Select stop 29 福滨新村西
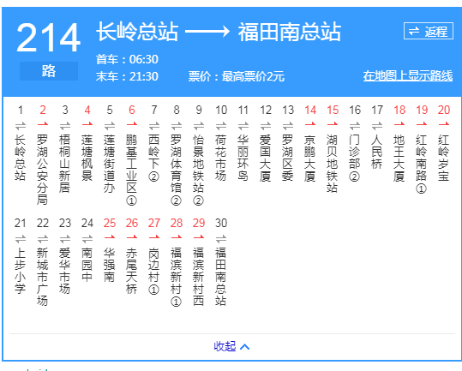462x371 pixels. point(199,277)
